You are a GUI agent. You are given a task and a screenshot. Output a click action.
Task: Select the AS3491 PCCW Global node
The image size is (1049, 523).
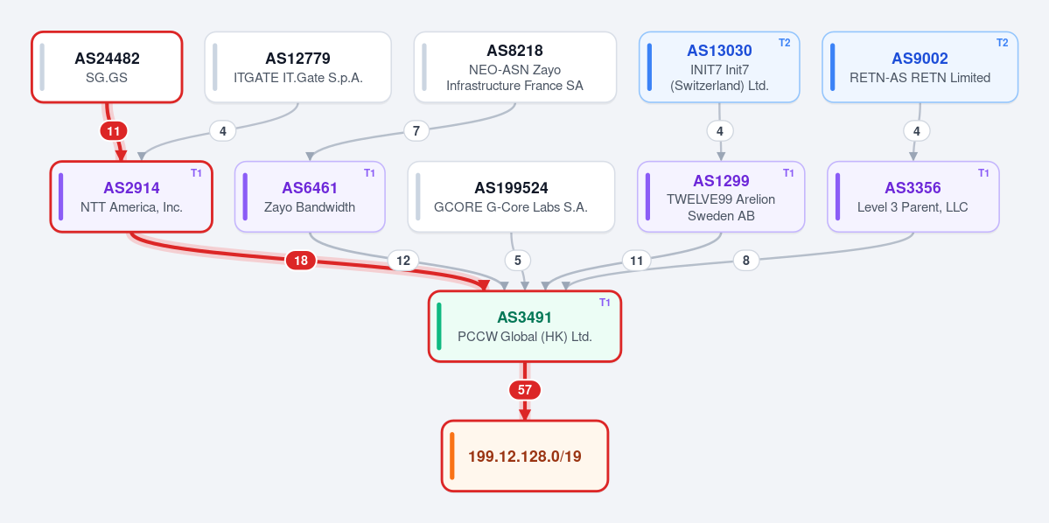point(525,326)
